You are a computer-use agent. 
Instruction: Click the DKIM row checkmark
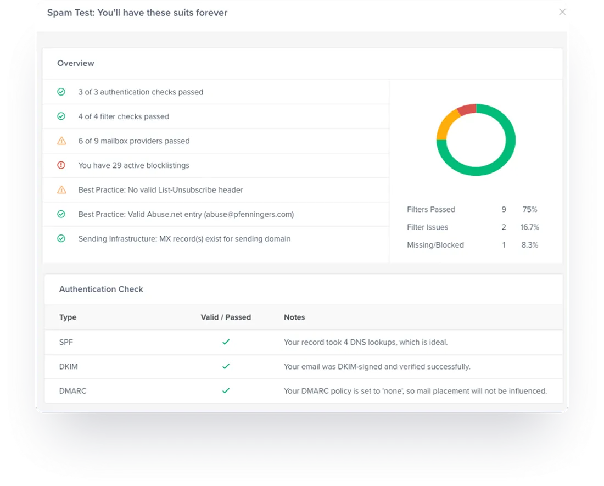226,366
